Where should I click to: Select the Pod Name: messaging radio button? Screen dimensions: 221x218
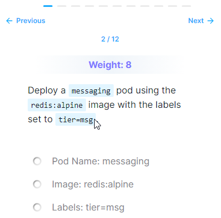(x=37, y=161)
